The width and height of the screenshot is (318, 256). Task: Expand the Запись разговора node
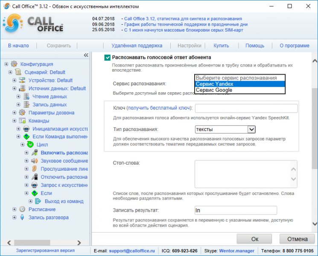coord(14,217)
